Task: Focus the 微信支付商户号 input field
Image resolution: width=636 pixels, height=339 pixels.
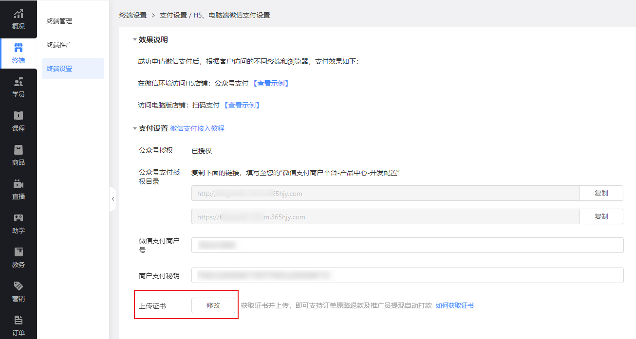Action: [x=408, y=245]
